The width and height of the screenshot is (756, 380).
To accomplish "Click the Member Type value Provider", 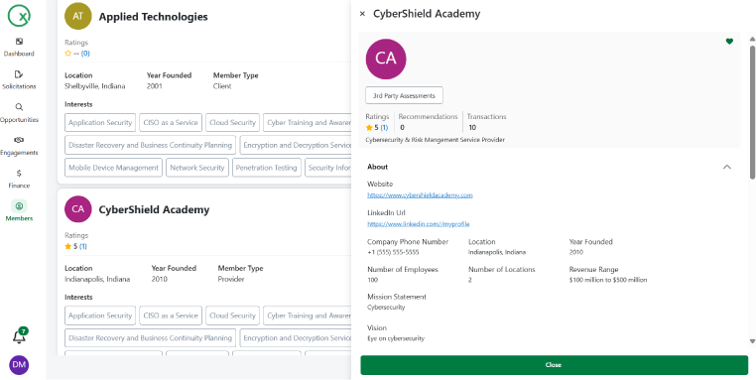I will point(231,279).
